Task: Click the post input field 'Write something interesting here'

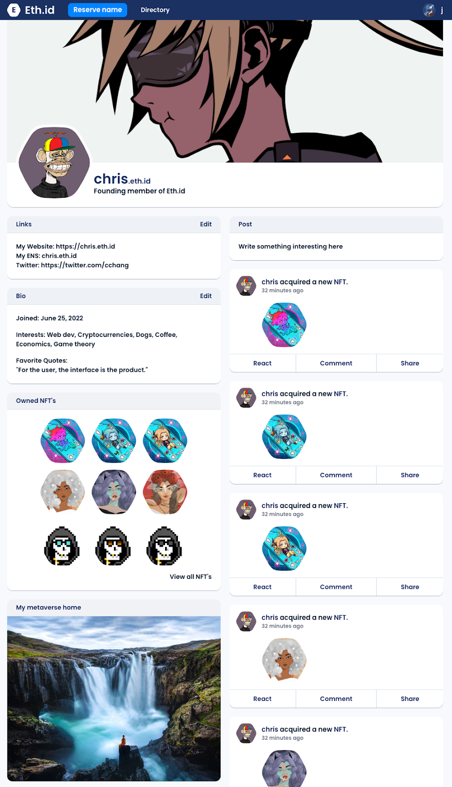Action: (337, 246)
